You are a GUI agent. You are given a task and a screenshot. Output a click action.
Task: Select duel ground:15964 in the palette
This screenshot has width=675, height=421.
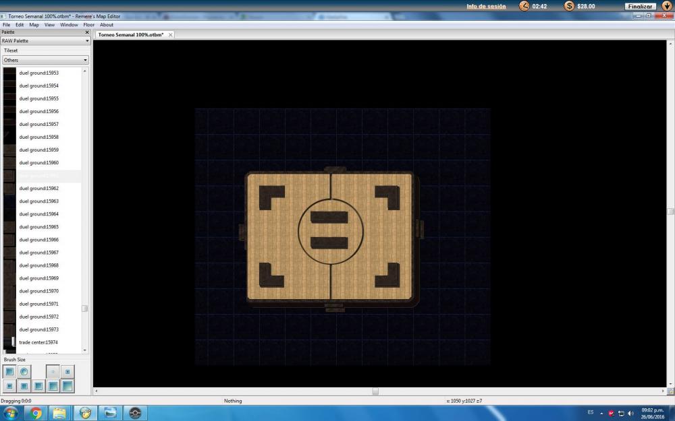pyautogui.click(x=42, y=214)
